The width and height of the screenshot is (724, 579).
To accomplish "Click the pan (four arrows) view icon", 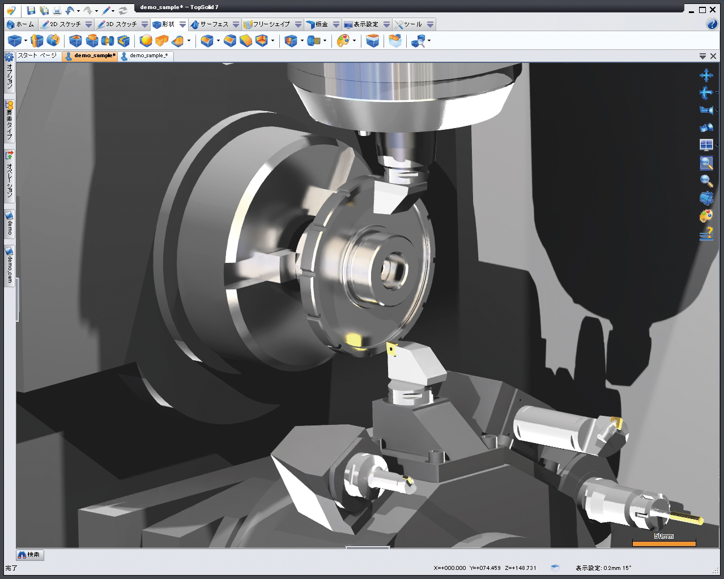I will coord(706,75).
